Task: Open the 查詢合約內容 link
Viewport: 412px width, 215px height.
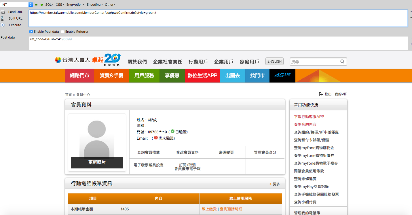Action: (305, 124)
